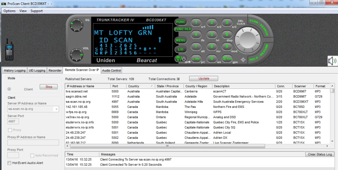Tap keypad number 8 (rev)
The height and width of the screenshot is (170, 338).
click(x=212, y=47)
